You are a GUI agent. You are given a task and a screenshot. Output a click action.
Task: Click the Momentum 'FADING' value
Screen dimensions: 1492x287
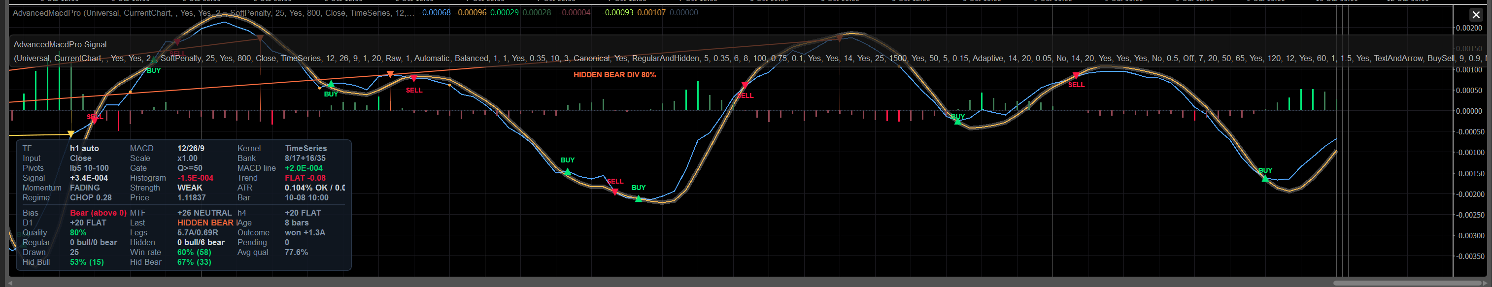pyautogui.click(x=85, y=188)
